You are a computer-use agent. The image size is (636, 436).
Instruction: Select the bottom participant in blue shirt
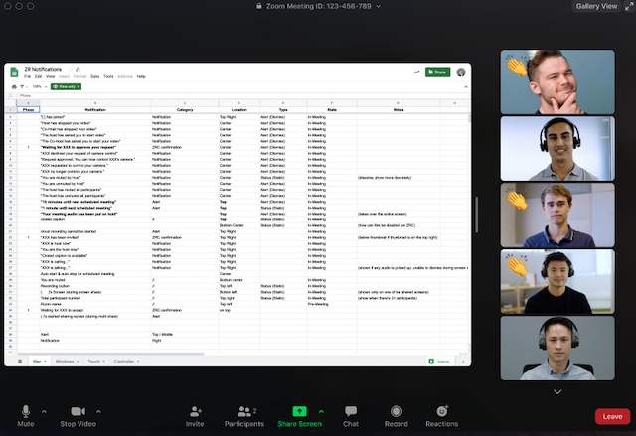click(557, 348)
